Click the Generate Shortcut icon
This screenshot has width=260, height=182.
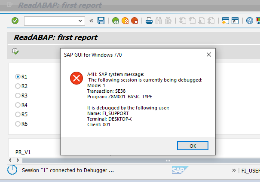click(235, 21)
